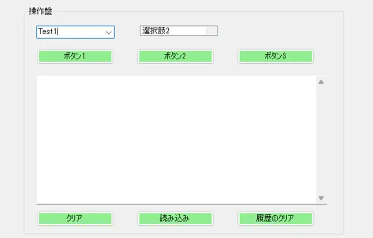Click the クリア button

tap(75, 218)
